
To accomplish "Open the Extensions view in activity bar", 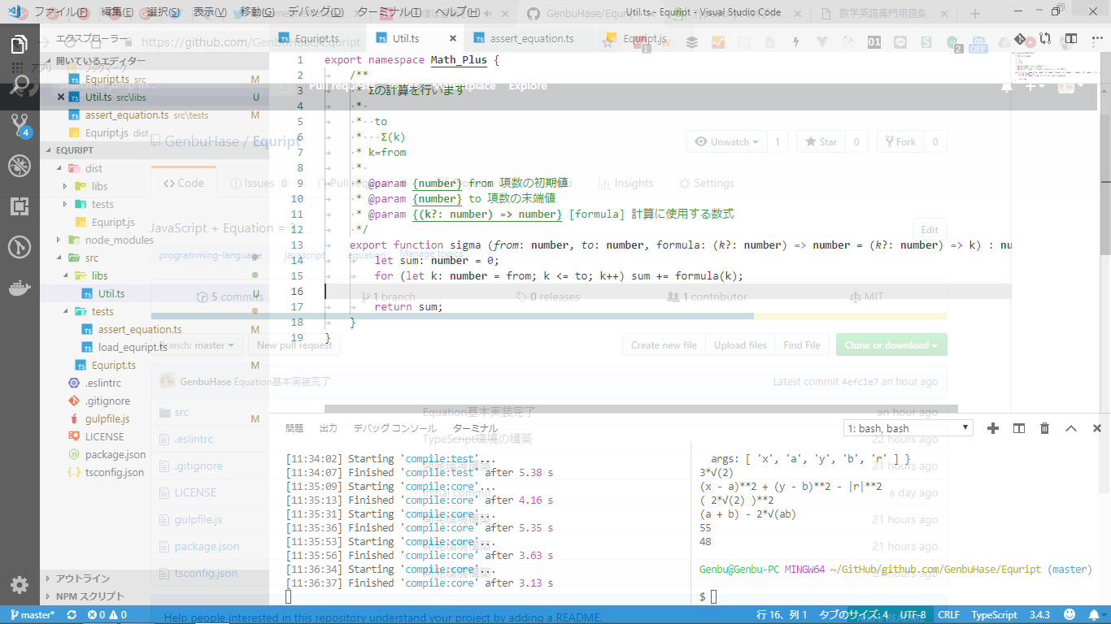I will (20, 206).
